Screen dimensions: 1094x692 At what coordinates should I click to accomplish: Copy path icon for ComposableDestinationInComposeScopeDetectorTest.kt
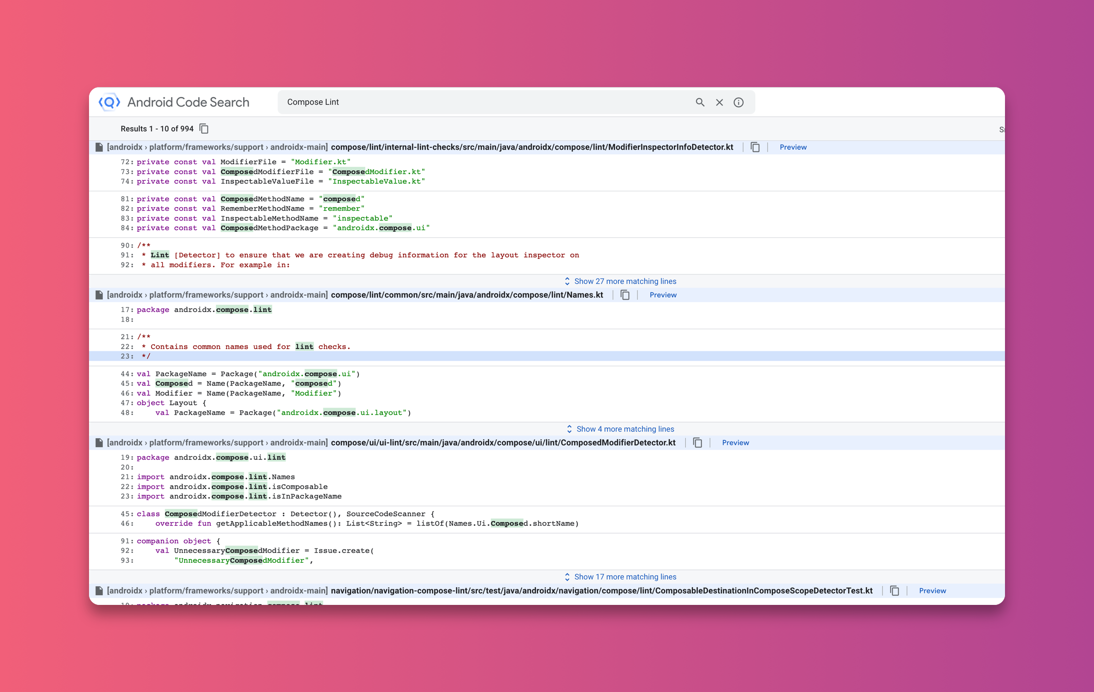click(x=894, y=591)
